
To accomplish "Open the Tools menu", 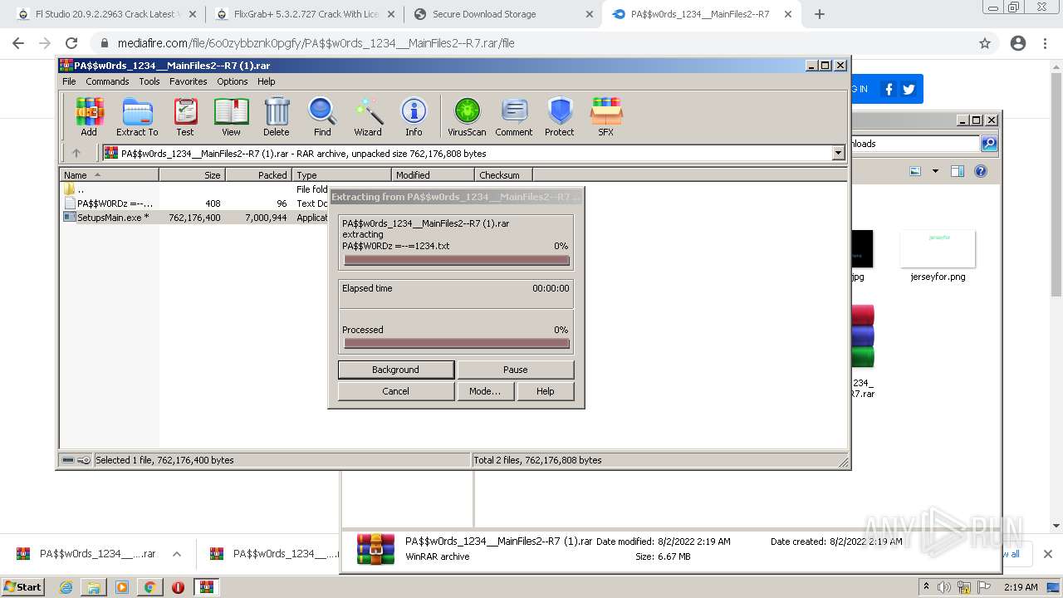I will pyautogui.click(x=149, y=81).
